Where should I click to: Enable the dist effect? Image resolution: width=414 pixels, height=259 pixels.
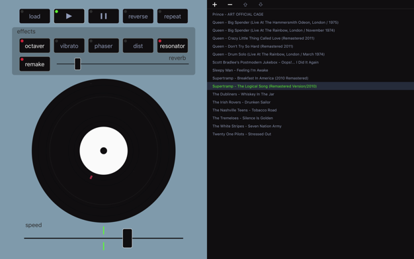138,46
